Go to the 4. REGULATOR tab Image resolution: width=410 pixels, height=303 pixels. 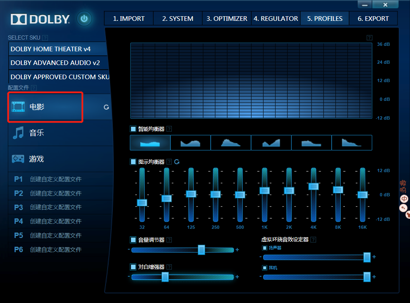tap(276, 18)
